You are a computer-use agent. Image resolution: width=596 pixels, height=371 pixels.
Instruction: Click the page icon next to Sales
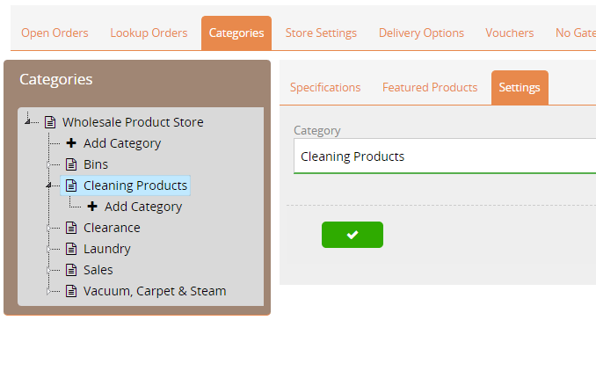point(71,270)
